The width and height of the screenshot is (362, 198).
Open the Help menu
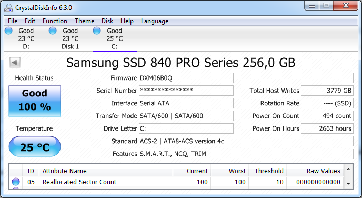click(x=127, y=21)
